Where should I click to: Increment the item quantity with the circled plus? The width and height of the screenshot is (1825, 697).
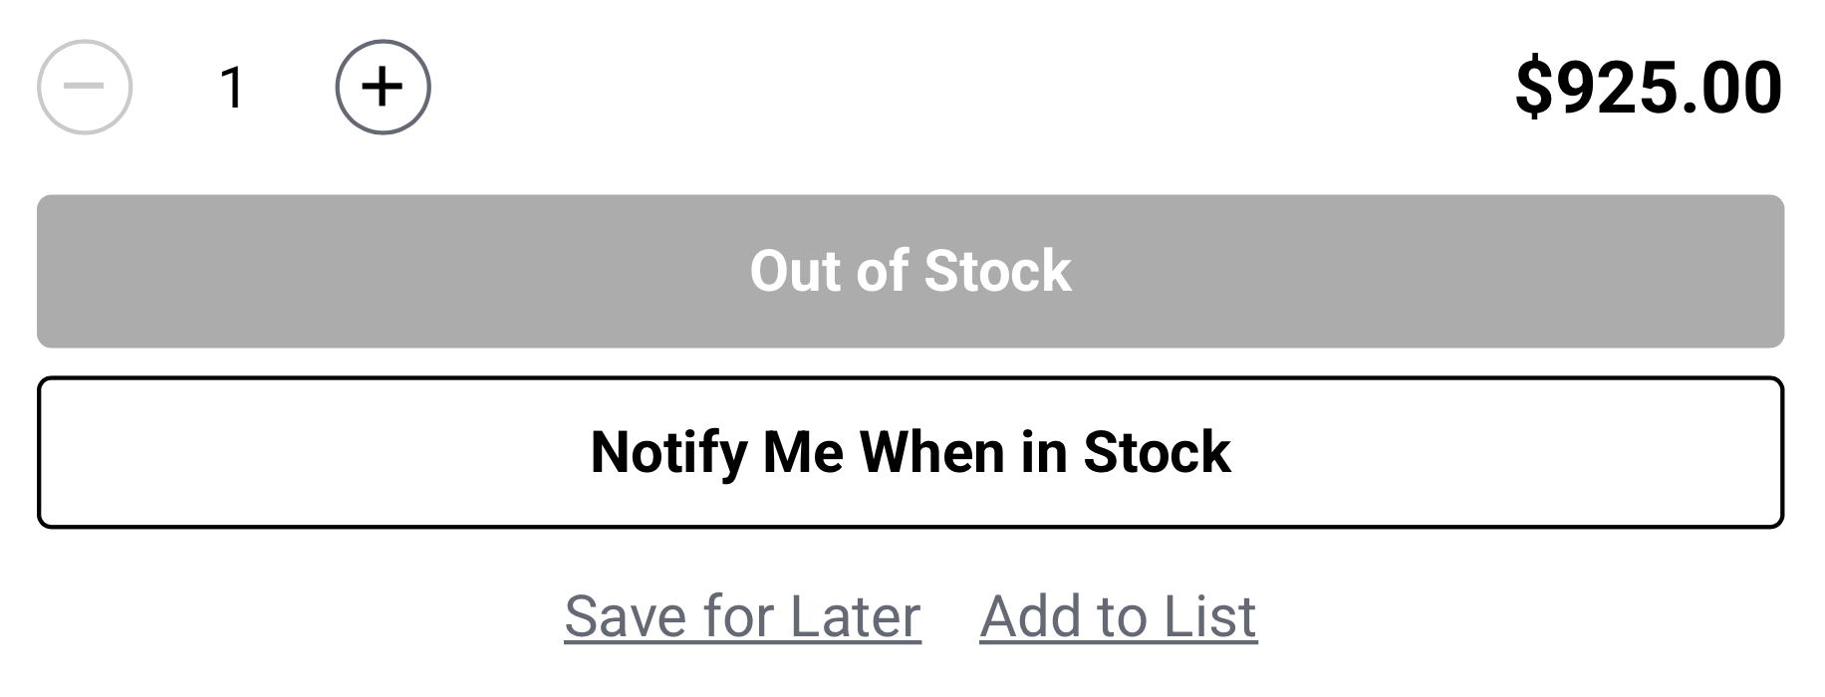click(384, 88)
